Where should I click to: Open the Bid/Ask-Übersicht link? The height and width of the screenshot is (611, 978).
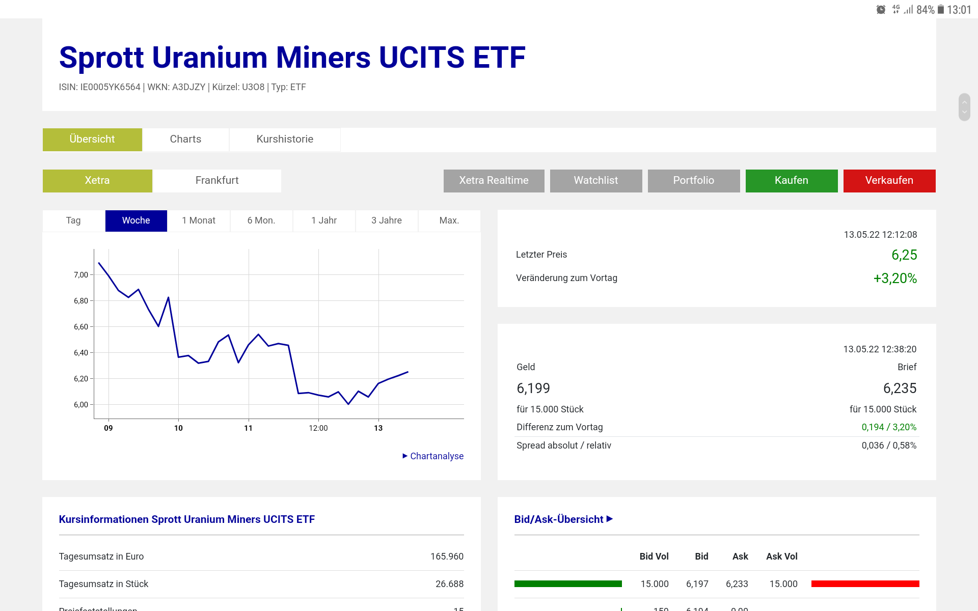coord(559,519)
